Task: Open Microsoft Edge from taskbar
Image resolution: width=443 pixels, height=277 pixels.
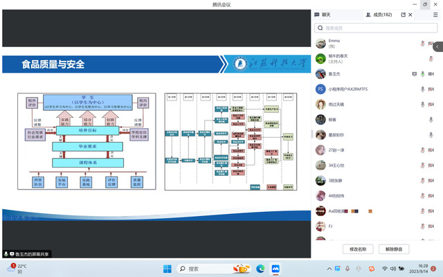Action: point(260,268)
